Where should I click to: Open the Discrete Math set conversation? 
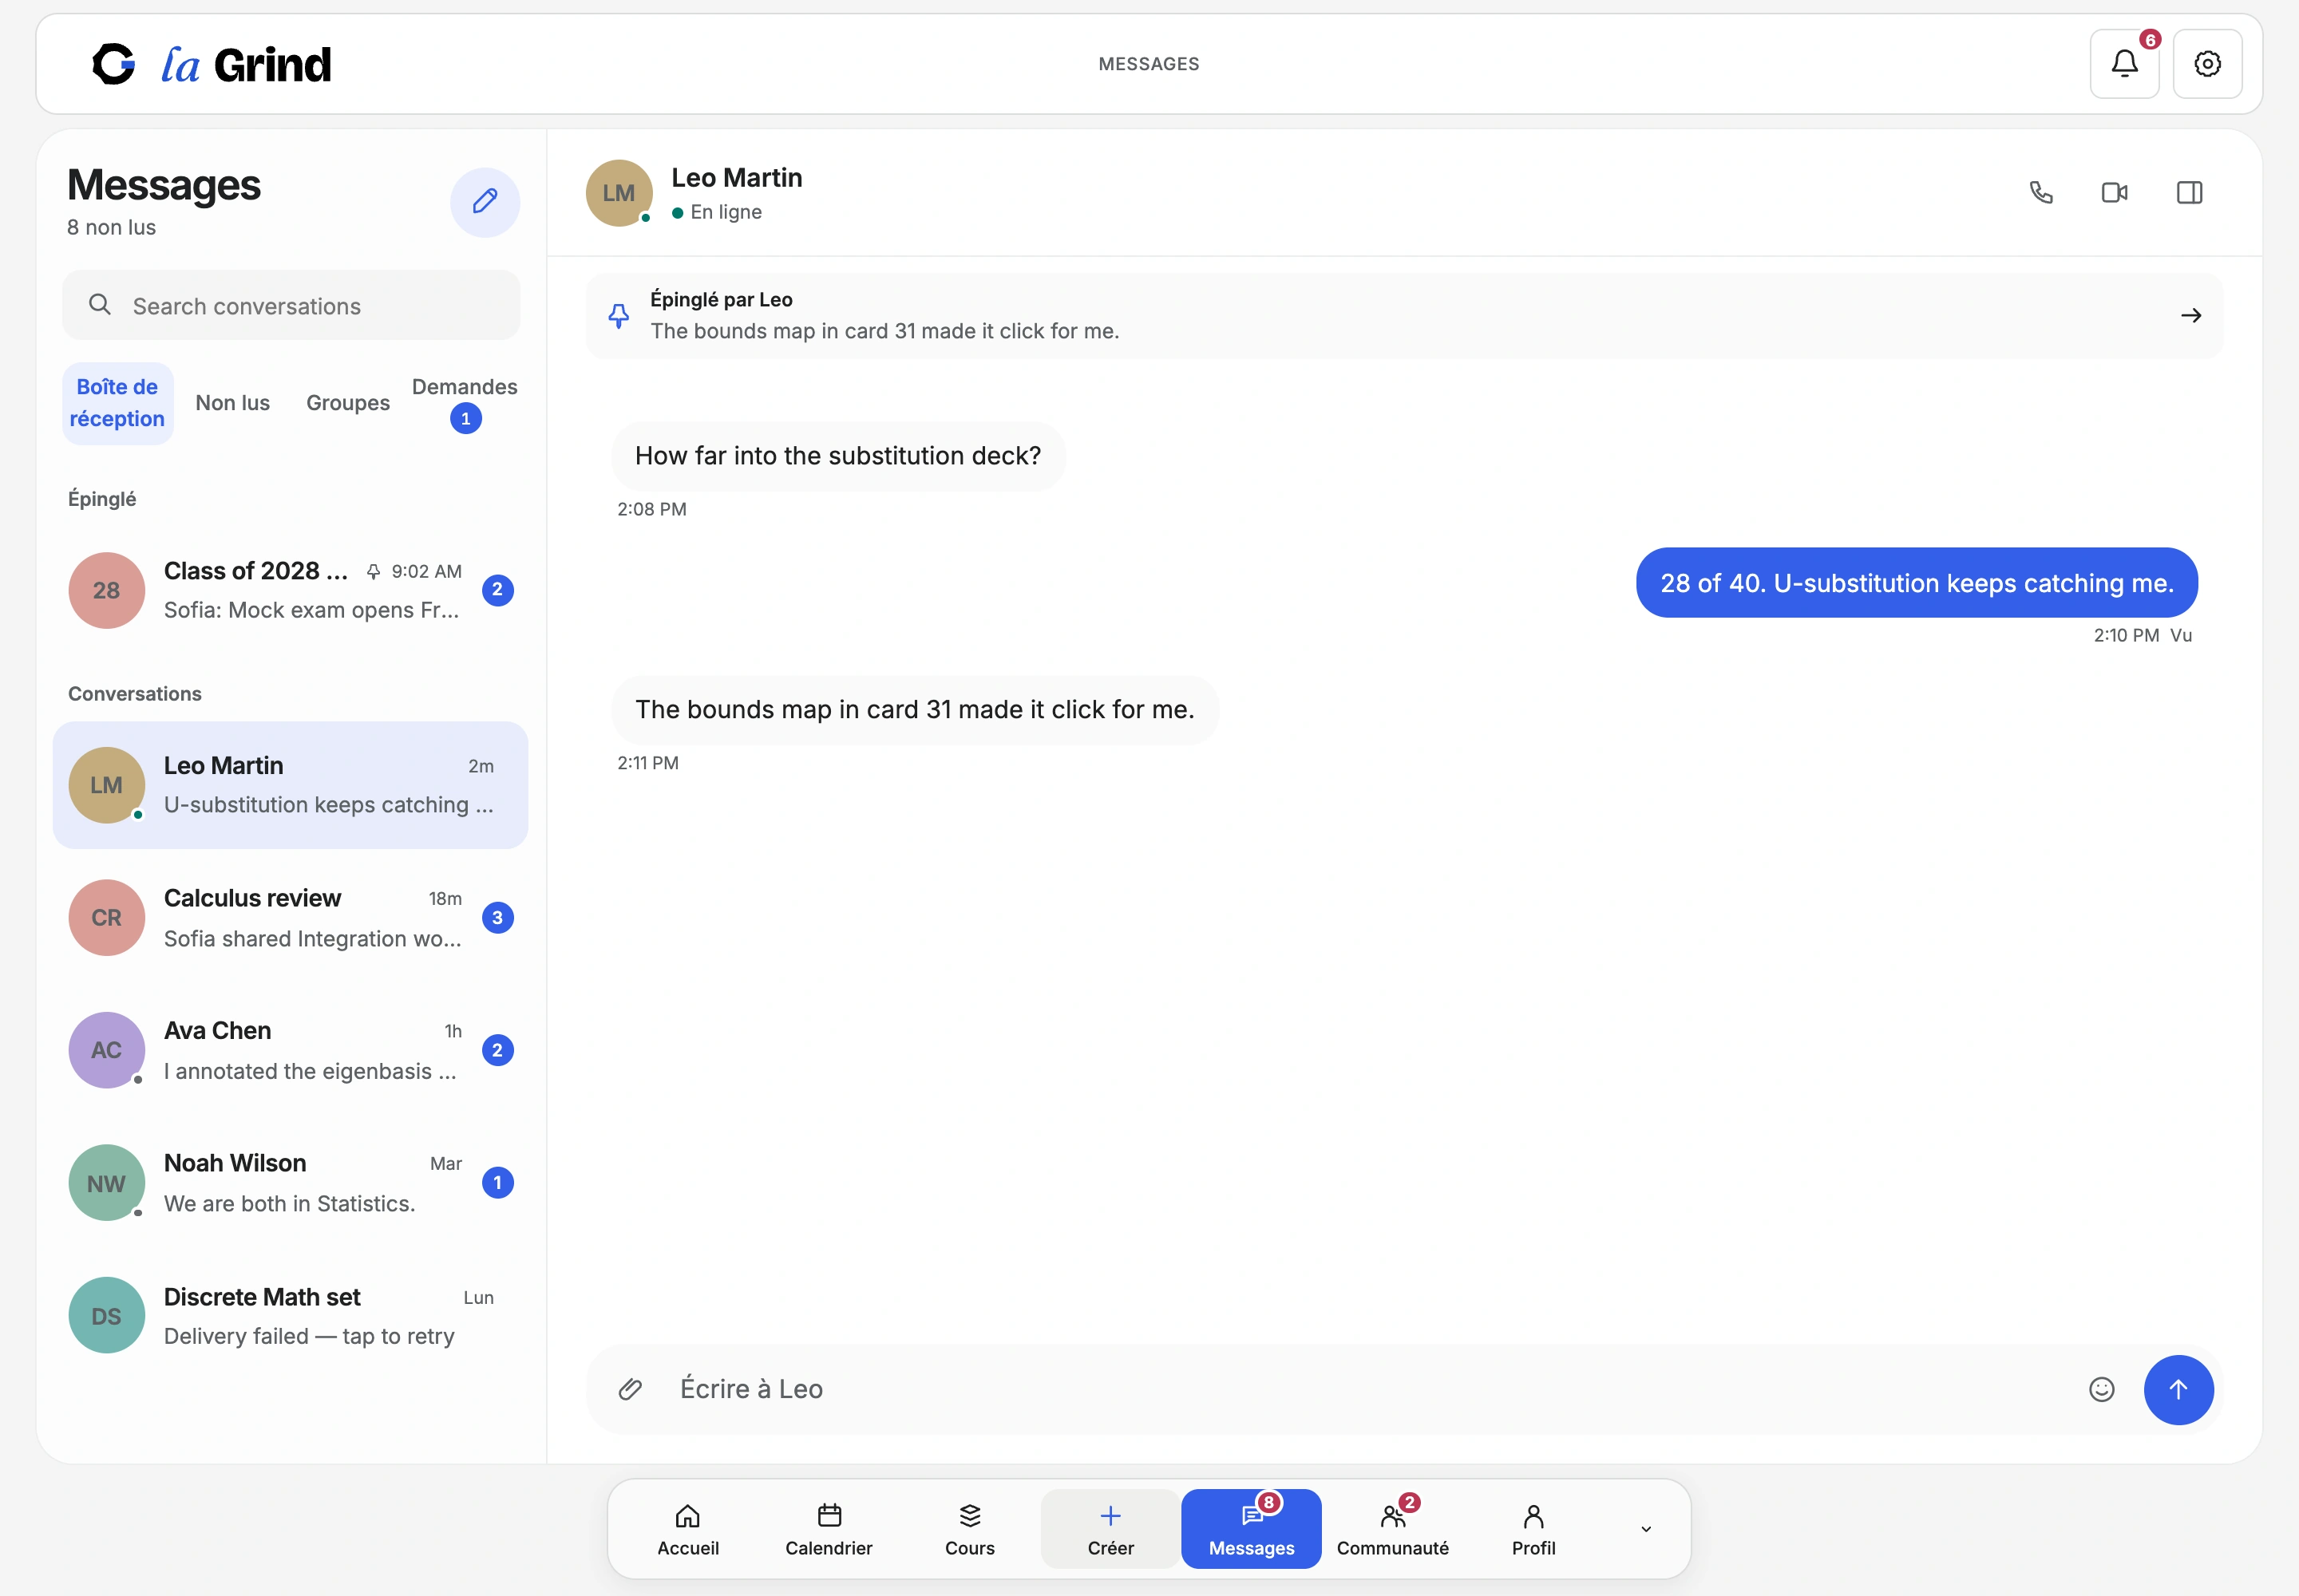[290, 1316]
